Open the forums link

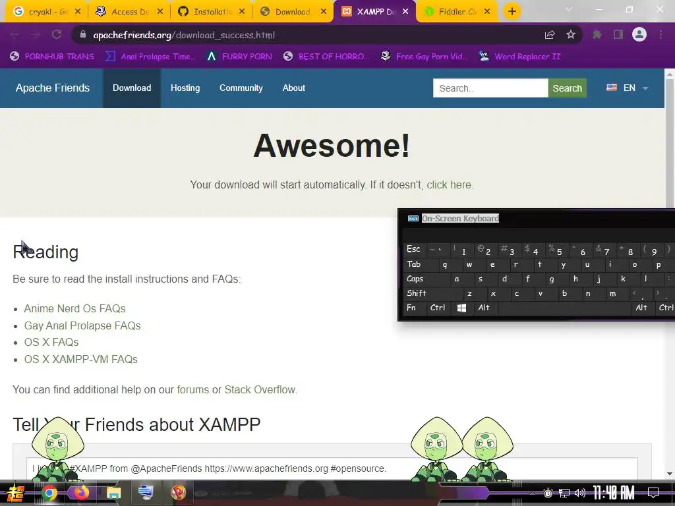193,389
